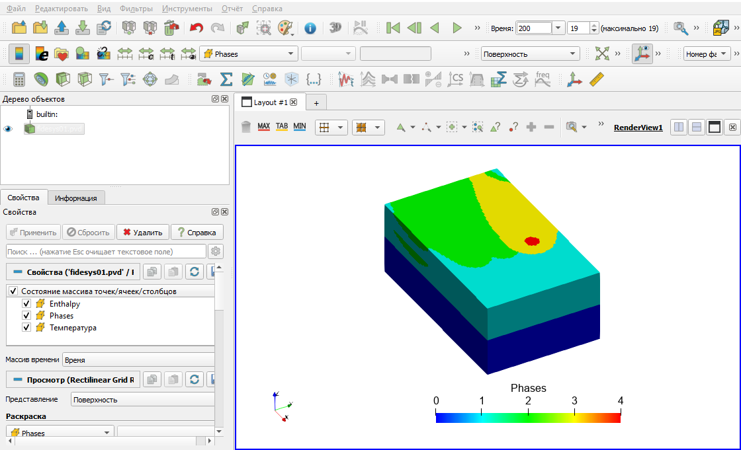Split the view horizontally

[679, 127]
